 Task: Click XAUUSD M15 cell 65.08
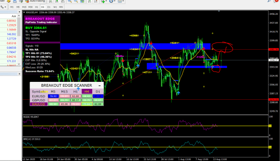(64, 104)
